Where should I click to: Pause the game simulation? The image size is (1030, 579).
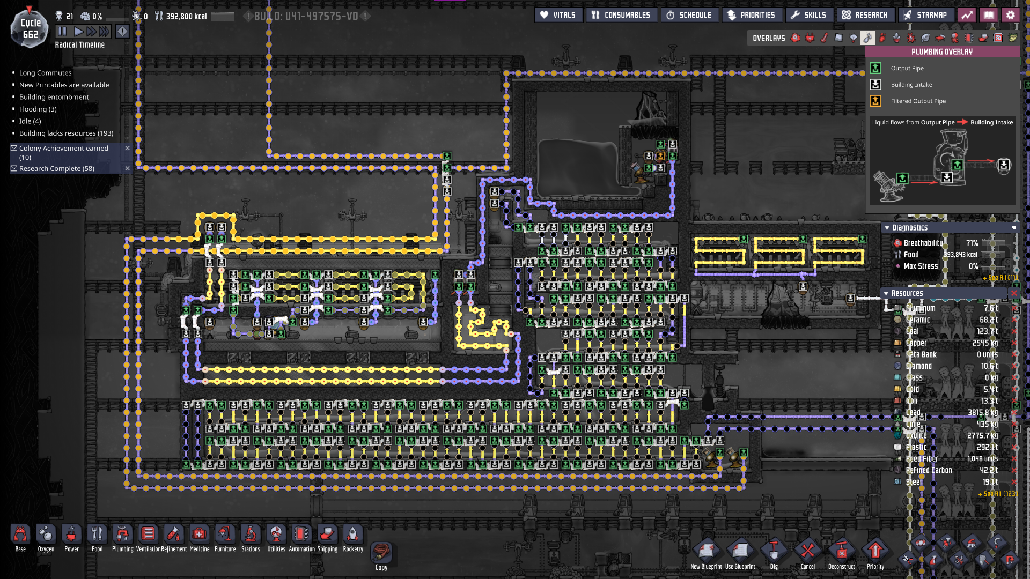click(x=62, y=32)
